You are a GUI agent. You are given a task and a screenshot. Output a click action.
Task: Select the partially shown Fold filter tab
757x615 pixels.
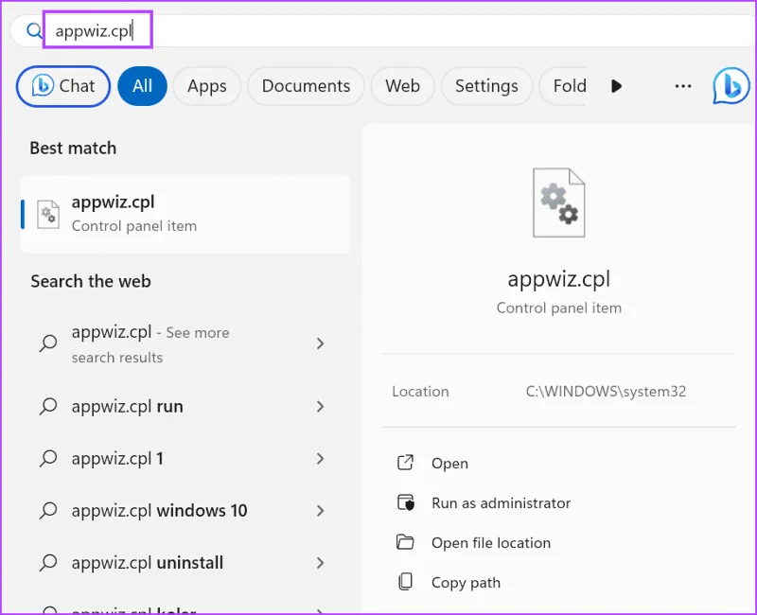(x=563, y=86)
